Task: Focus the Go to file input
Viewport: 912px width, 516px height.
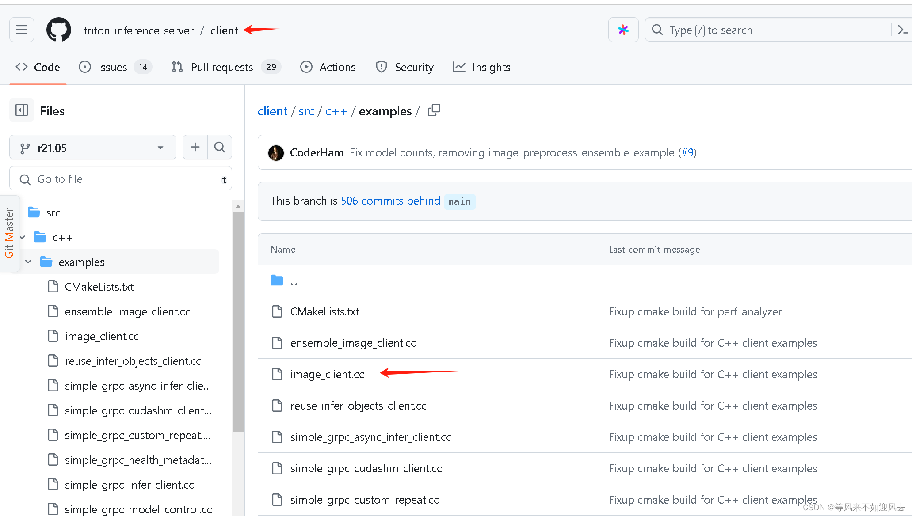Action: [121, 178]
